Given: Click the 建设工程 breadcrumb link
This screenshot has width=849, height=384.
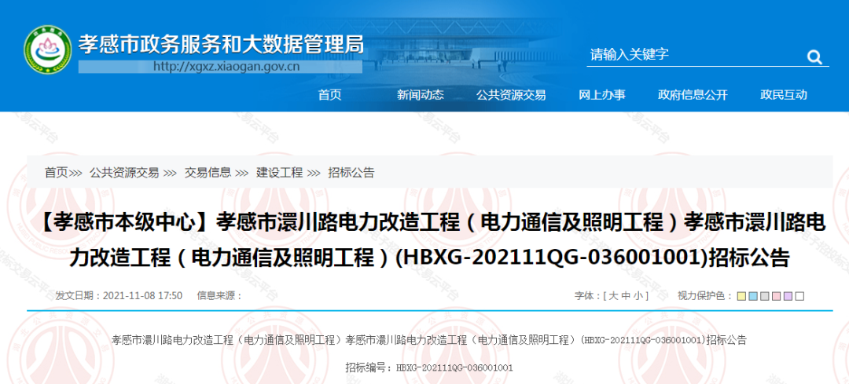Looking at the screenshot, I should click(279, 173).
